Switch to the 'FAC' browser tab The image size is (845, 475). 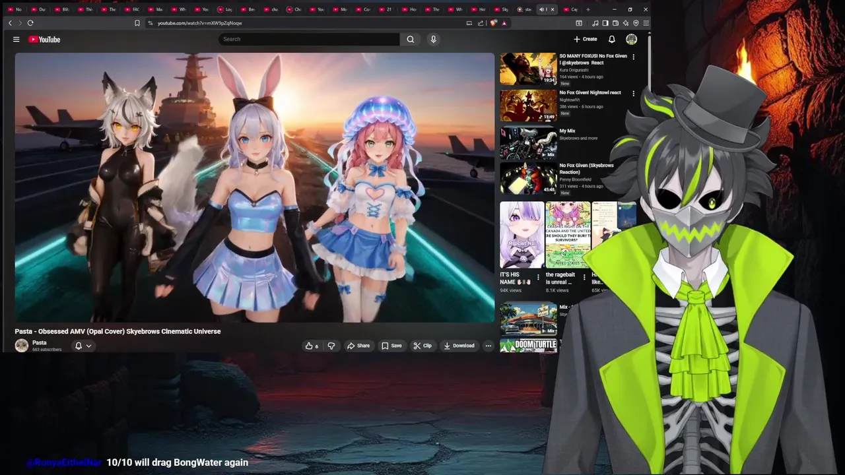[133, 9]
